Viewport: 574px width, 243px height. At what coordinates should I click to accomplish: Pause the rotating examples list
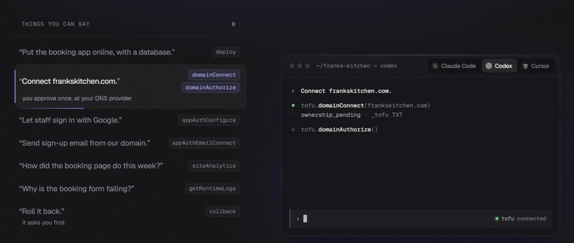233,24
